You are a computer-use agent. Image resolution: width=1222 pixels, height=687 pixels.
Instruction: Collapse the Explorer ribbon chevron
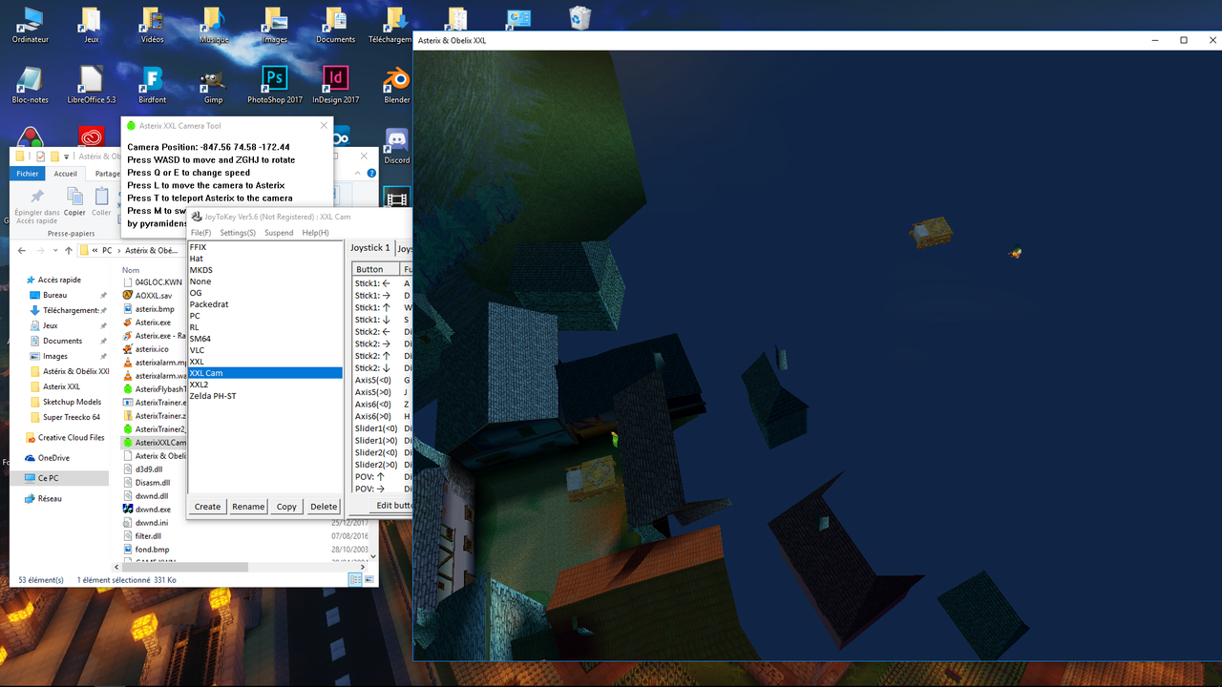(357, 174)
